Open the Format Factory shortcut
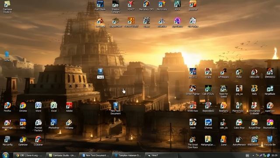280x158 pixels. click(38, 125)
